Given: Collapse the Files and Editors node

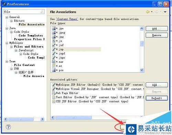Looking at the screenshot, I should pyautogui.click(x=11, y=47).
